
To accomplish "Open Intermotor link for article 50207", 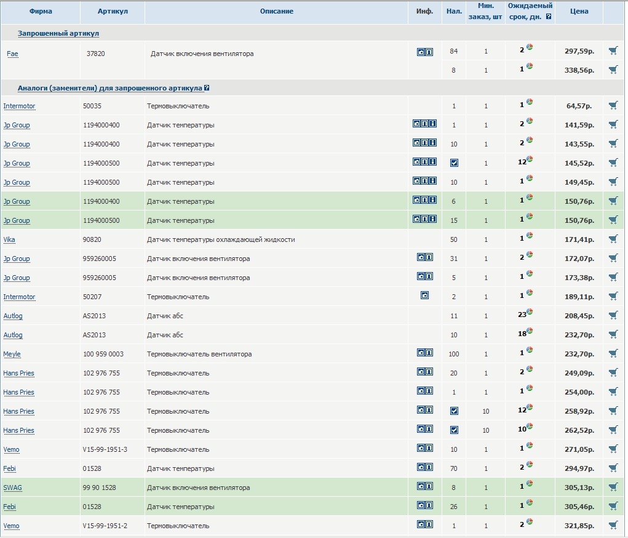I will 19,297.
